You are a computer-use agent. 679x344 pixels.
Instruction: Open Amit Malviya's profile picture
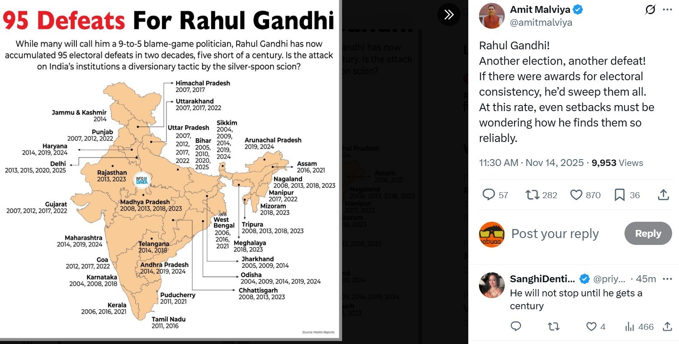click(491, 16)
